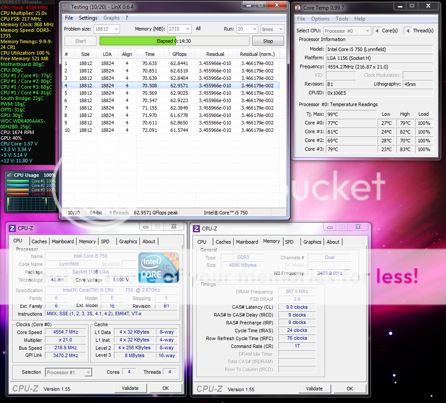The height and width of the screenshot is (403, 446).
Task: Click the right CPU-Z window title icon
Action: coord(196,228)
